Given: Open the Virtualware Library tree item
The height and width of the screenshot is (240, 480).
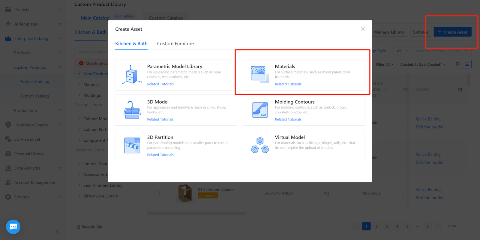Looking at the screenshot, I should pos(100,196).
